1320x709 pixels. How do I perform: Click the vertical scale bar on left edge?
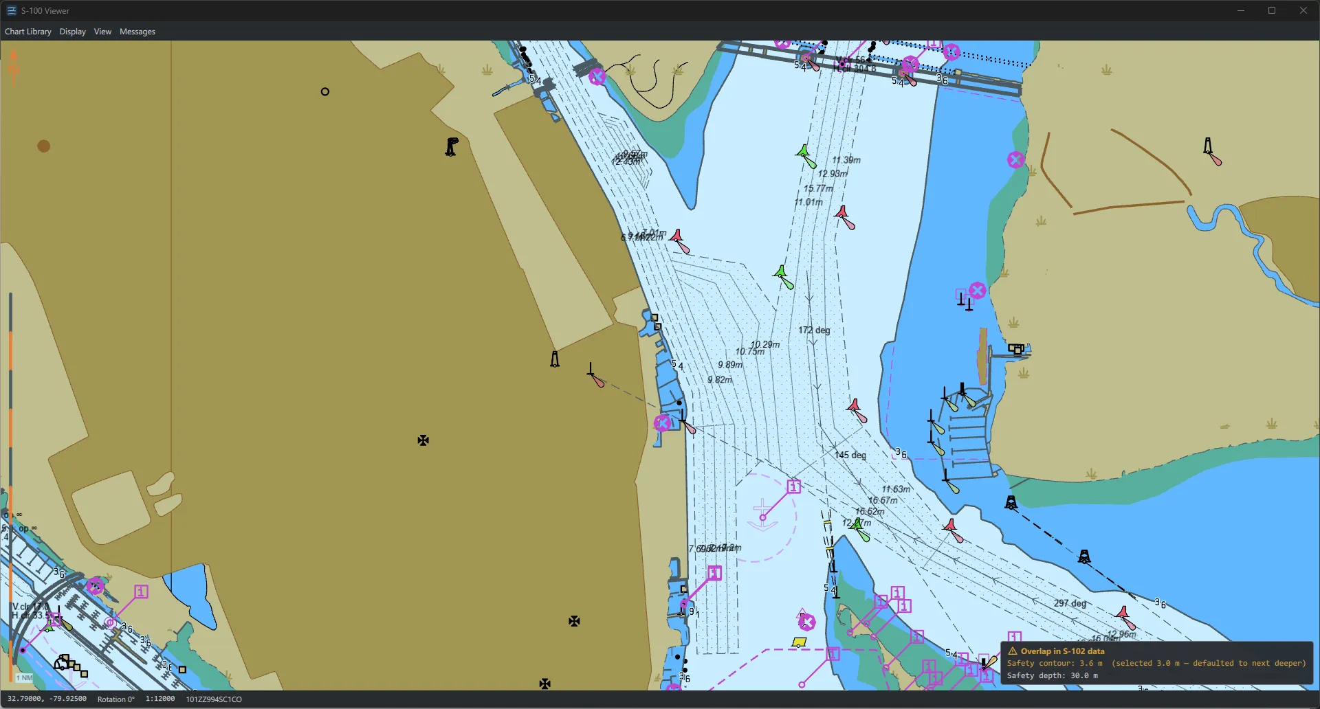click(10, 488)
